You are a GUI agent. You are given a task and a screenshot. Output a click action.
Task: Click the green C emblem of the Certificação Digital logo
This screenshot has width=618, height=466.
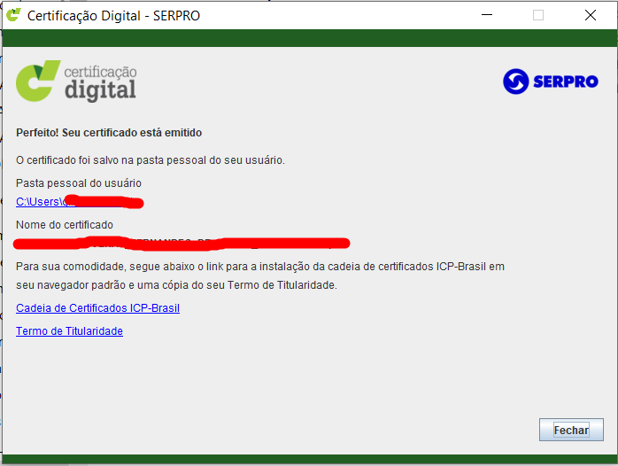tap(39, 82)
